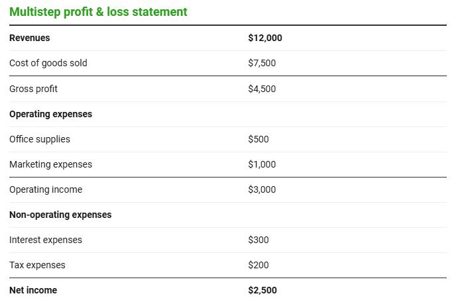This screenshot has width=462, height=306.
Task: Click the $500 office supplies value
Action: pos(259,139)
